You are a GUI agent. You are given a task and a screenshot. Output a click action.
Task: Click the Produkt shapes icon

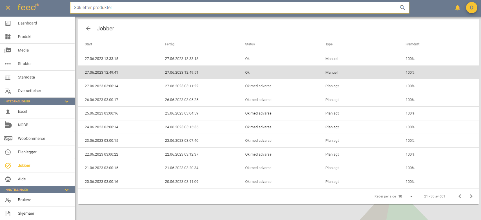(x=8, y=37)
